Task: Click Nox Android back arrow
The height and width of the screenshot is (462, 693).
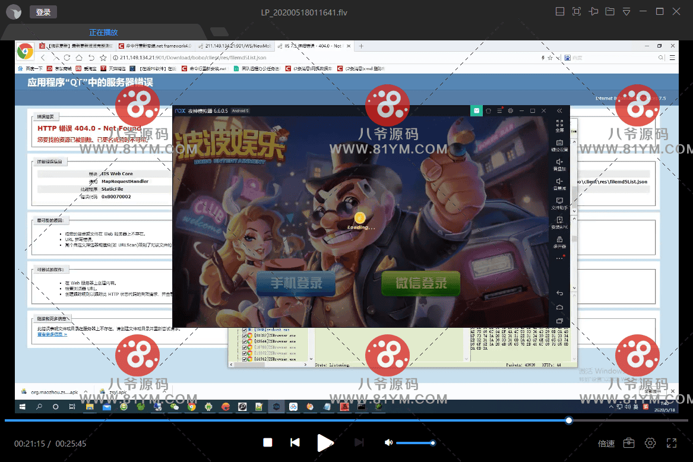Action: (559, 293)
